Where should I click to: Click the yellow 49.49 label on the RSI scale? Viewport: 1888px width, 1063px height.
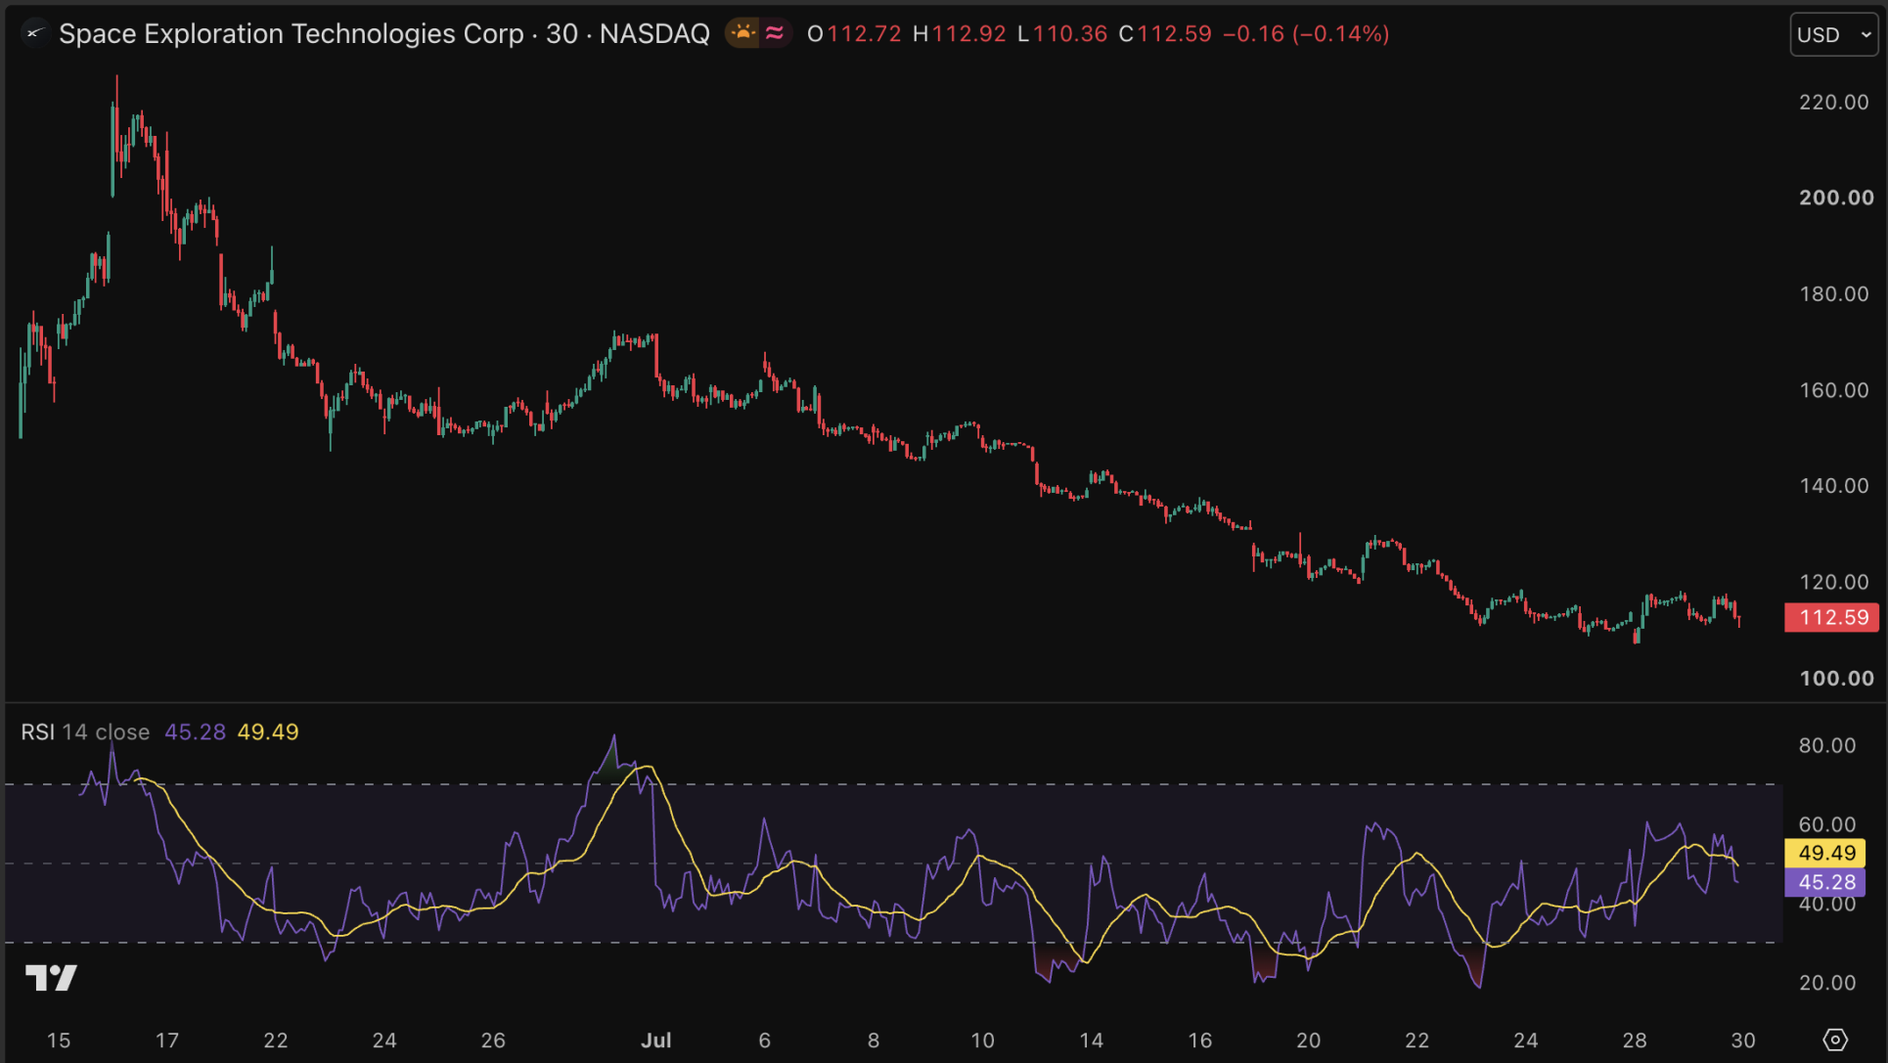[1825, 853]
